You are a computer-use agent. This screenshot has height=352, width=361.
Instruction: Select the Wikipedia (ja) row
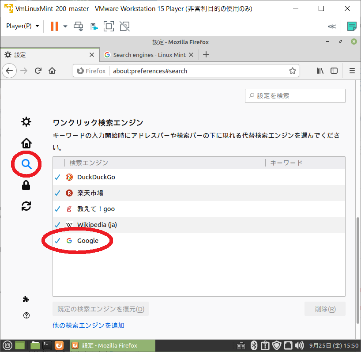(199, 225)
